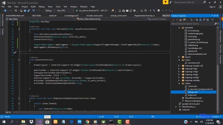Collapse the OnOptionsItemSelected method region
Image resolution: width=223 pixels, height=125 pixels.
tap(19, 98)
